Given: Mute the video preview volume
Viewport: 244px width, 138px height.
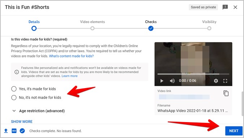Looking at the screenshot, I should [x=172, y=81].
